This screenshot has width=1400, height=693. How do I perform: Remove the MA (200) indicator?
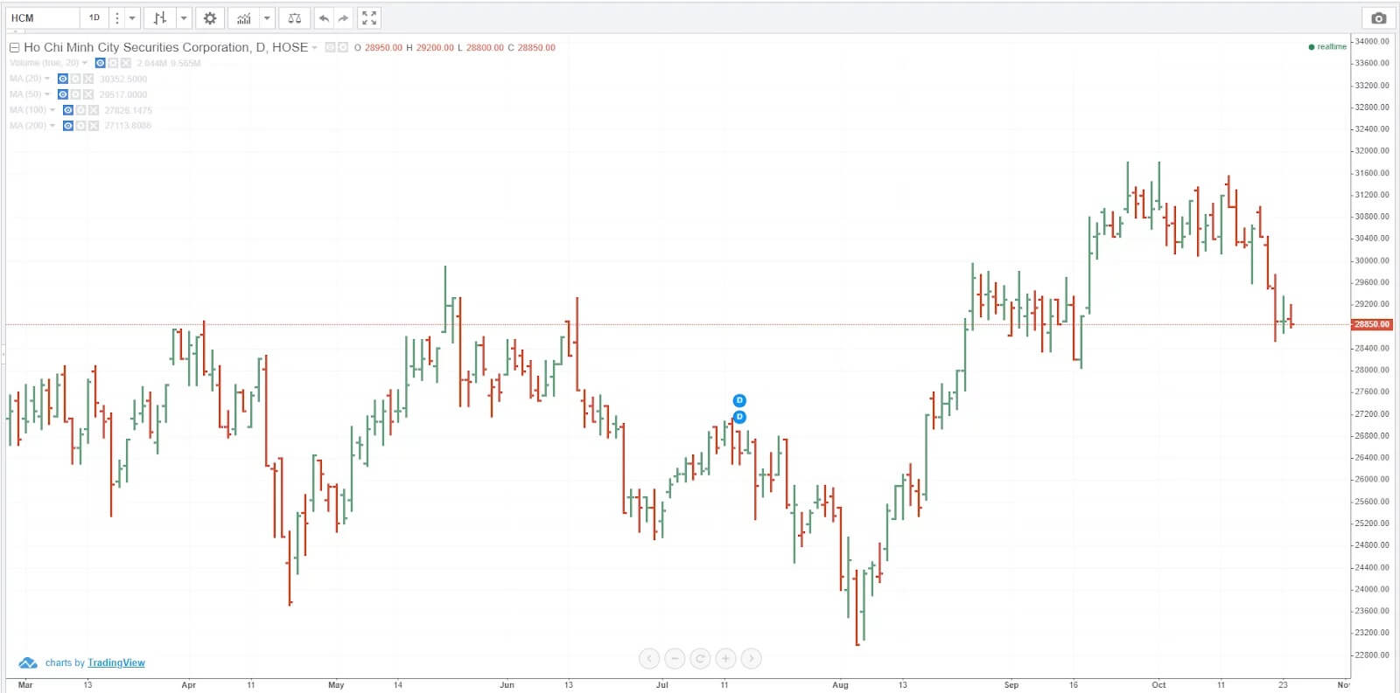pyautogui.click(x=94, y=126)
